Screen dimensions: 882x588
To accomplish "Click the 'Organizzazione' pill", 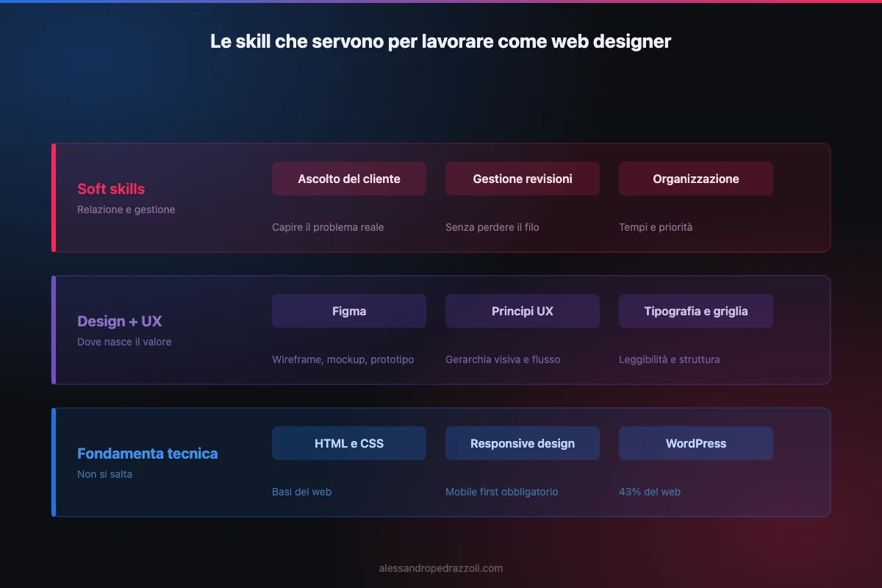I will (696, 179).
